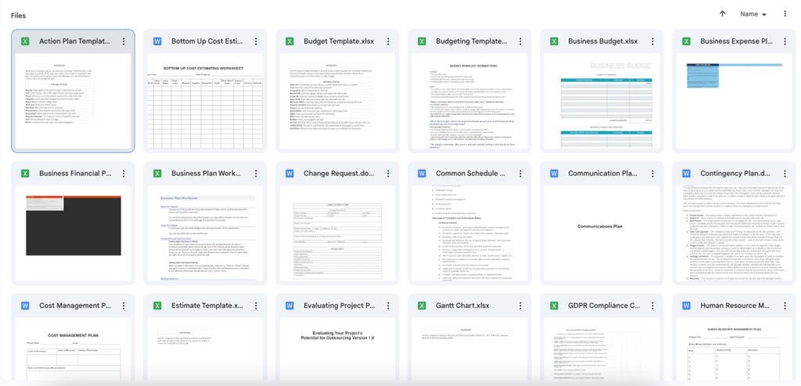Select the Budget Template.xlsx thumbnail preview
The width and height of the screenshot is (801, 386).
click(x=338, y=101)
